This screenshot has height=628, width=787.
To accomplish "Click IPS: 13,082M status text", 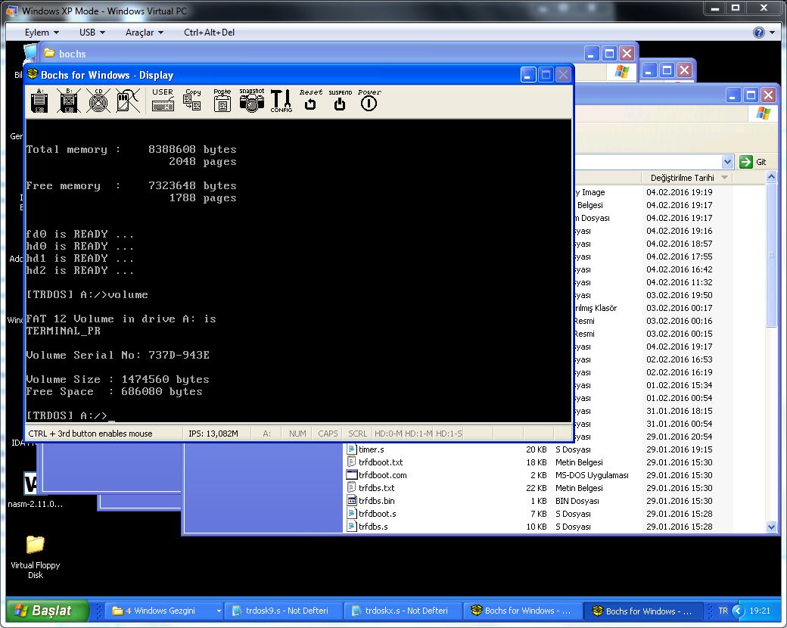I will (213, 434).
